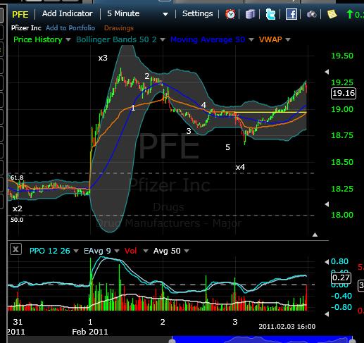The height and width of the screenshot is (343, 364).
Task: Click the green up arrow change indicator
Action: (x=350, y=14)
